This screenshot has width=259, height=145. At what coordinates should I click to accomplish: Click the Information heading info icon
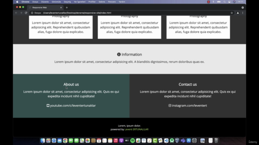(119, 54)
